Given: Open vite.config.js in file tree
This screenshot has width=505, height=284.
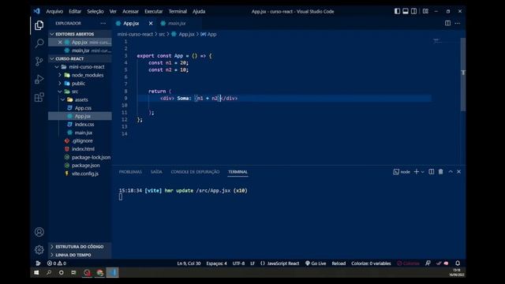Looking at the screenshot, I should pos(80,174).
